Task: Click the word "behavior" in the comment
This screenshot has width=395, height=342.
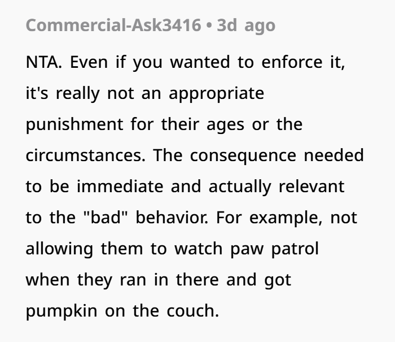Action: (x=174, y=218)
